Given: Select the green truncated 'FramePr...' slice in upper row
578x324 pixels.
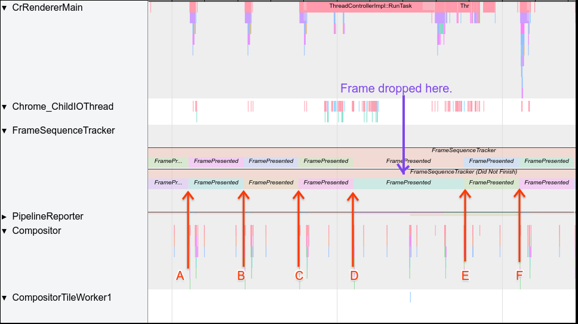Looking at the screenshot, I should pos(168,161).
